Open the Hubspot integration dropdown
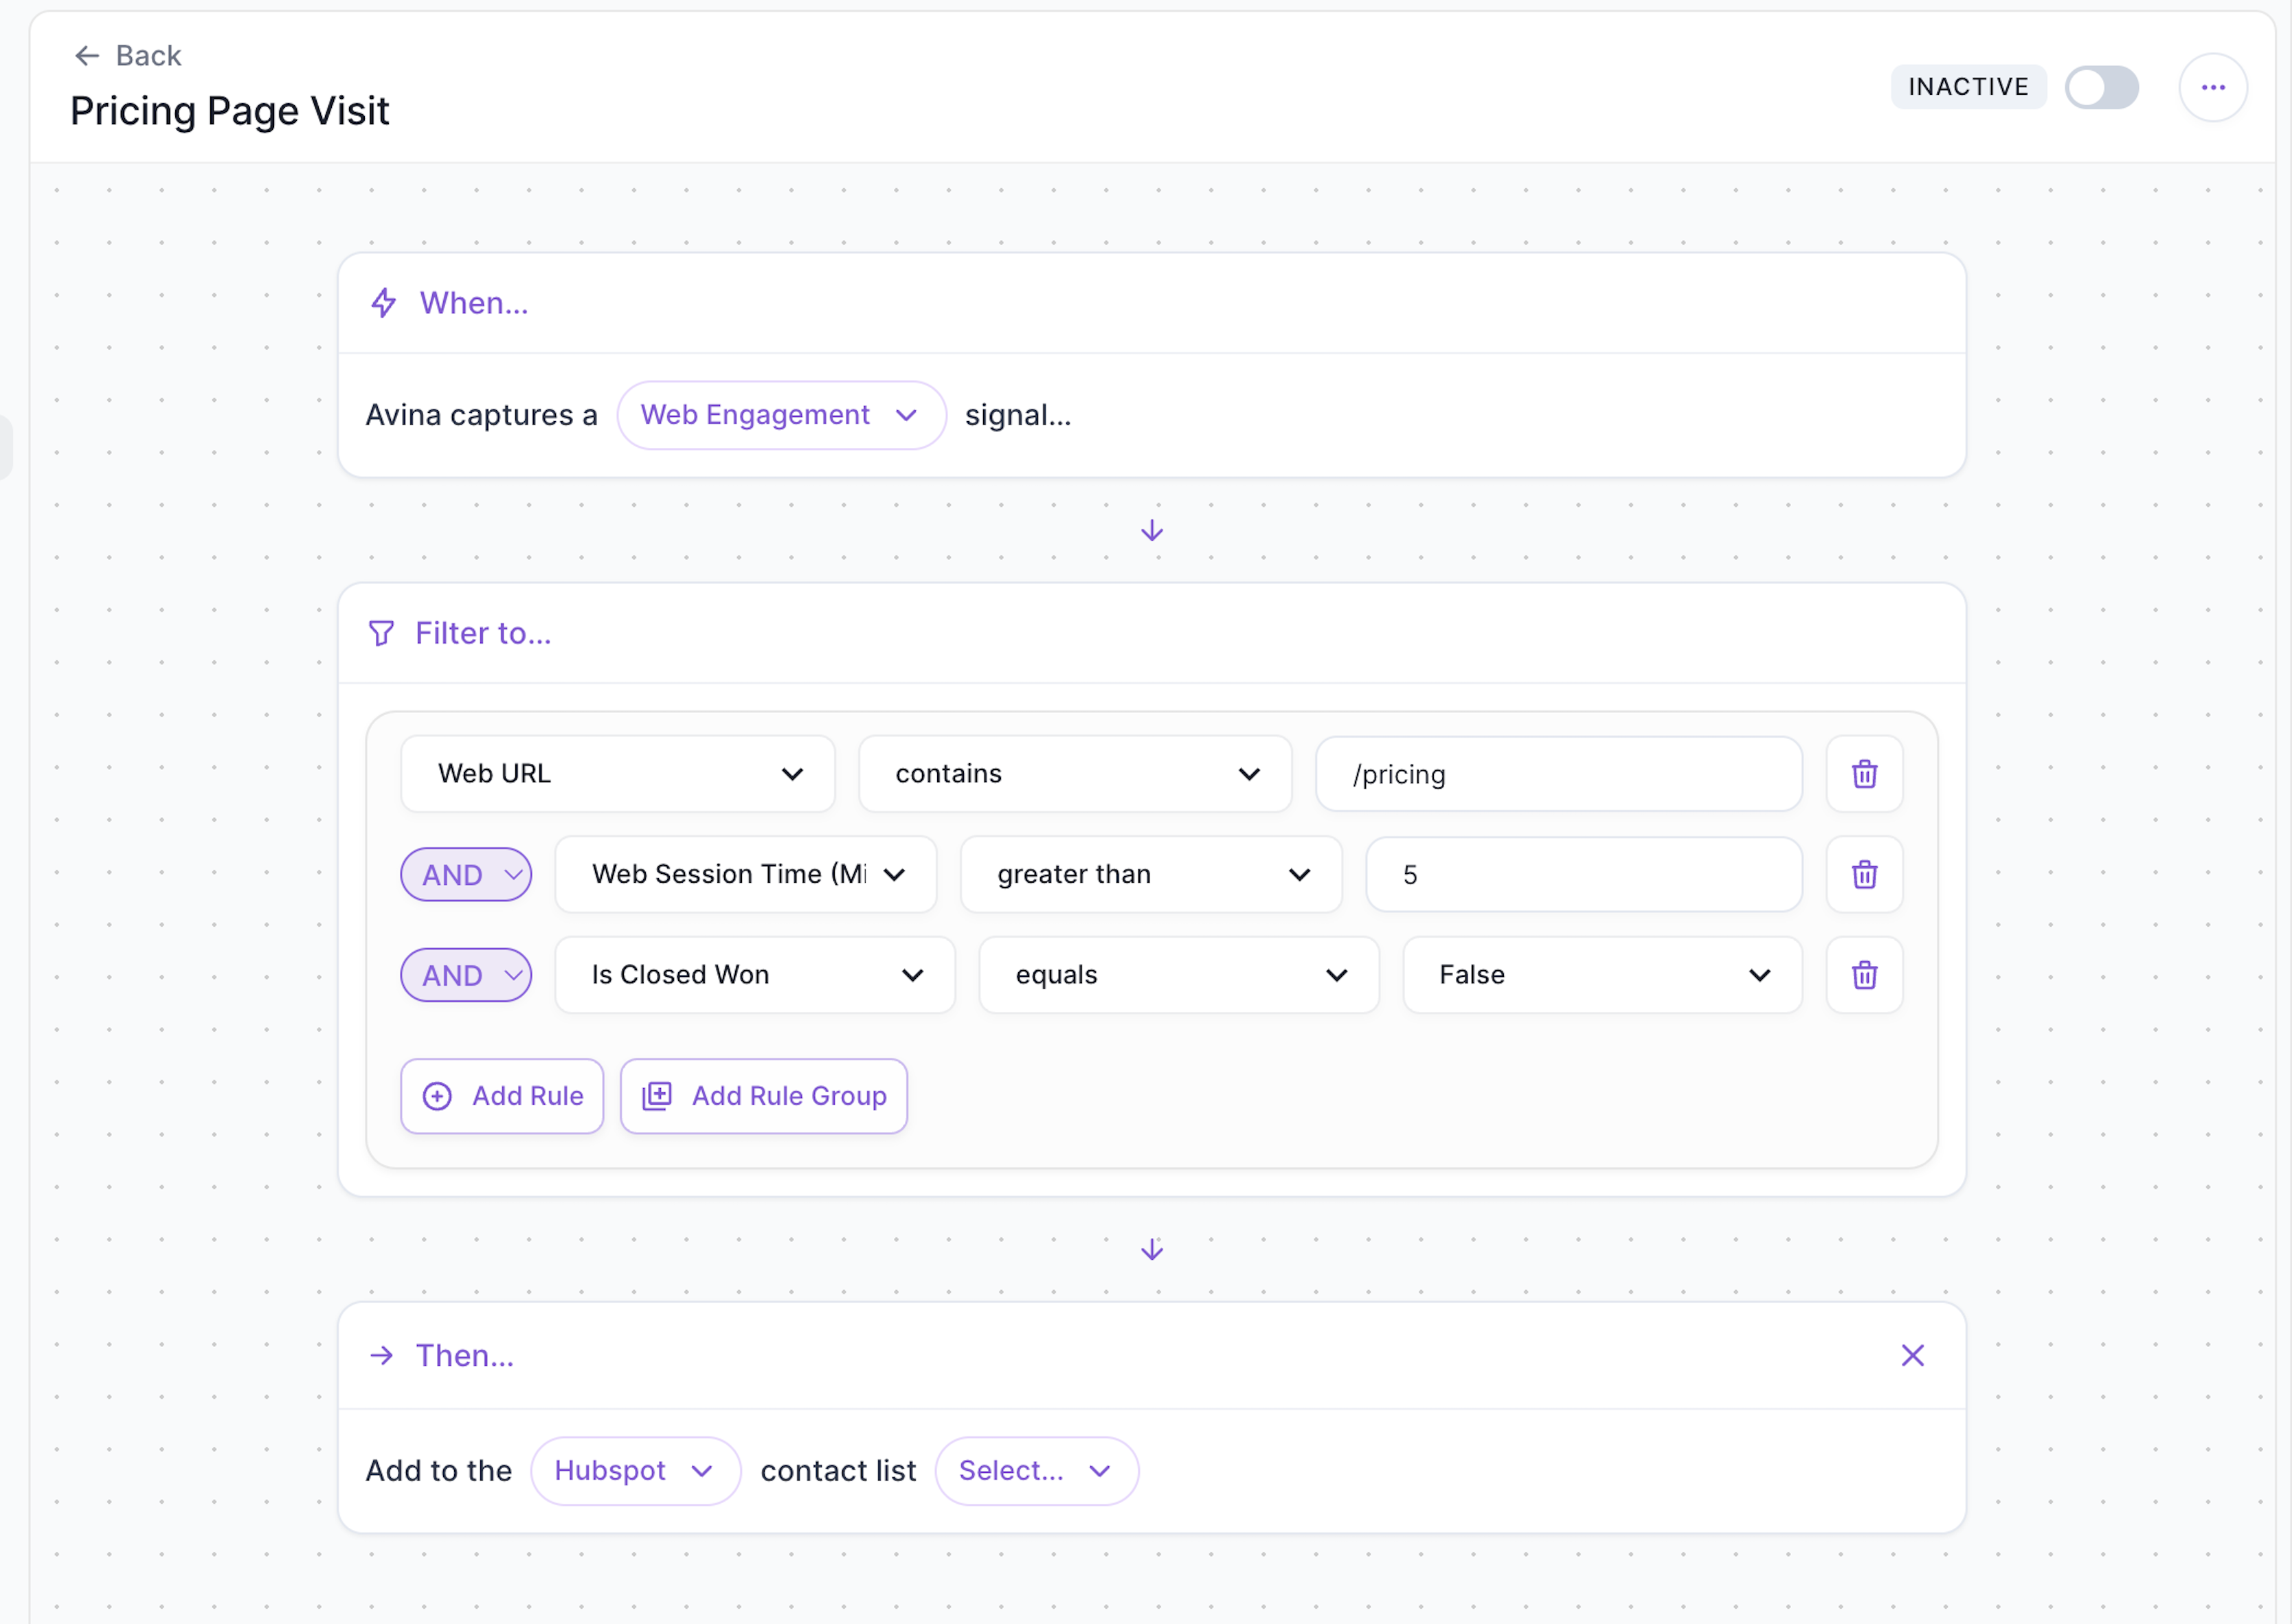The image size is (2292, 1624). (x=636, y=1471)
